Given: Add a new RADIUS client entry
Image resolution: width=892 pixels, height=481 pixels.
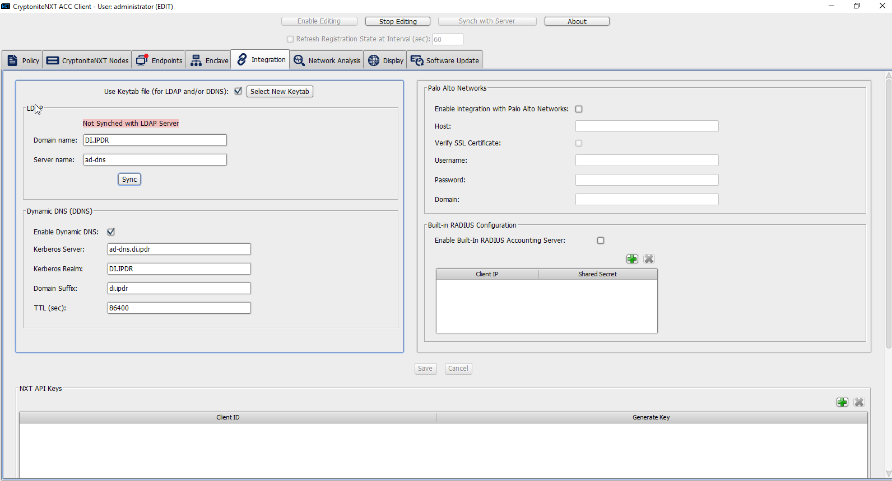Looking at the screenshot, I should [632, 259].
